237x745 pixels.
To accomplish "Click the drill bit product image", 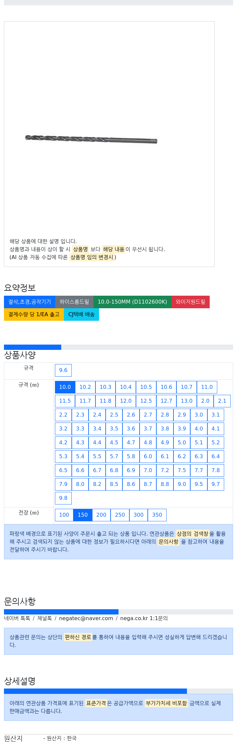I will [x=91, y=139].
